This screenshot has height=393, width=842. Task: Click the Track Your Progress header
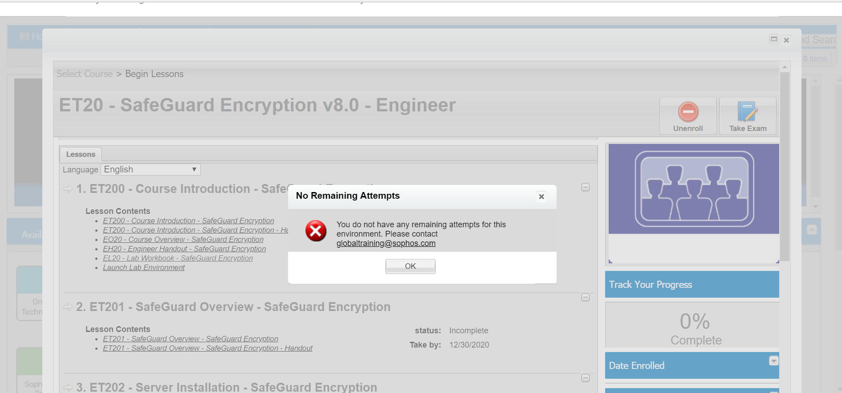coord(692,284)
